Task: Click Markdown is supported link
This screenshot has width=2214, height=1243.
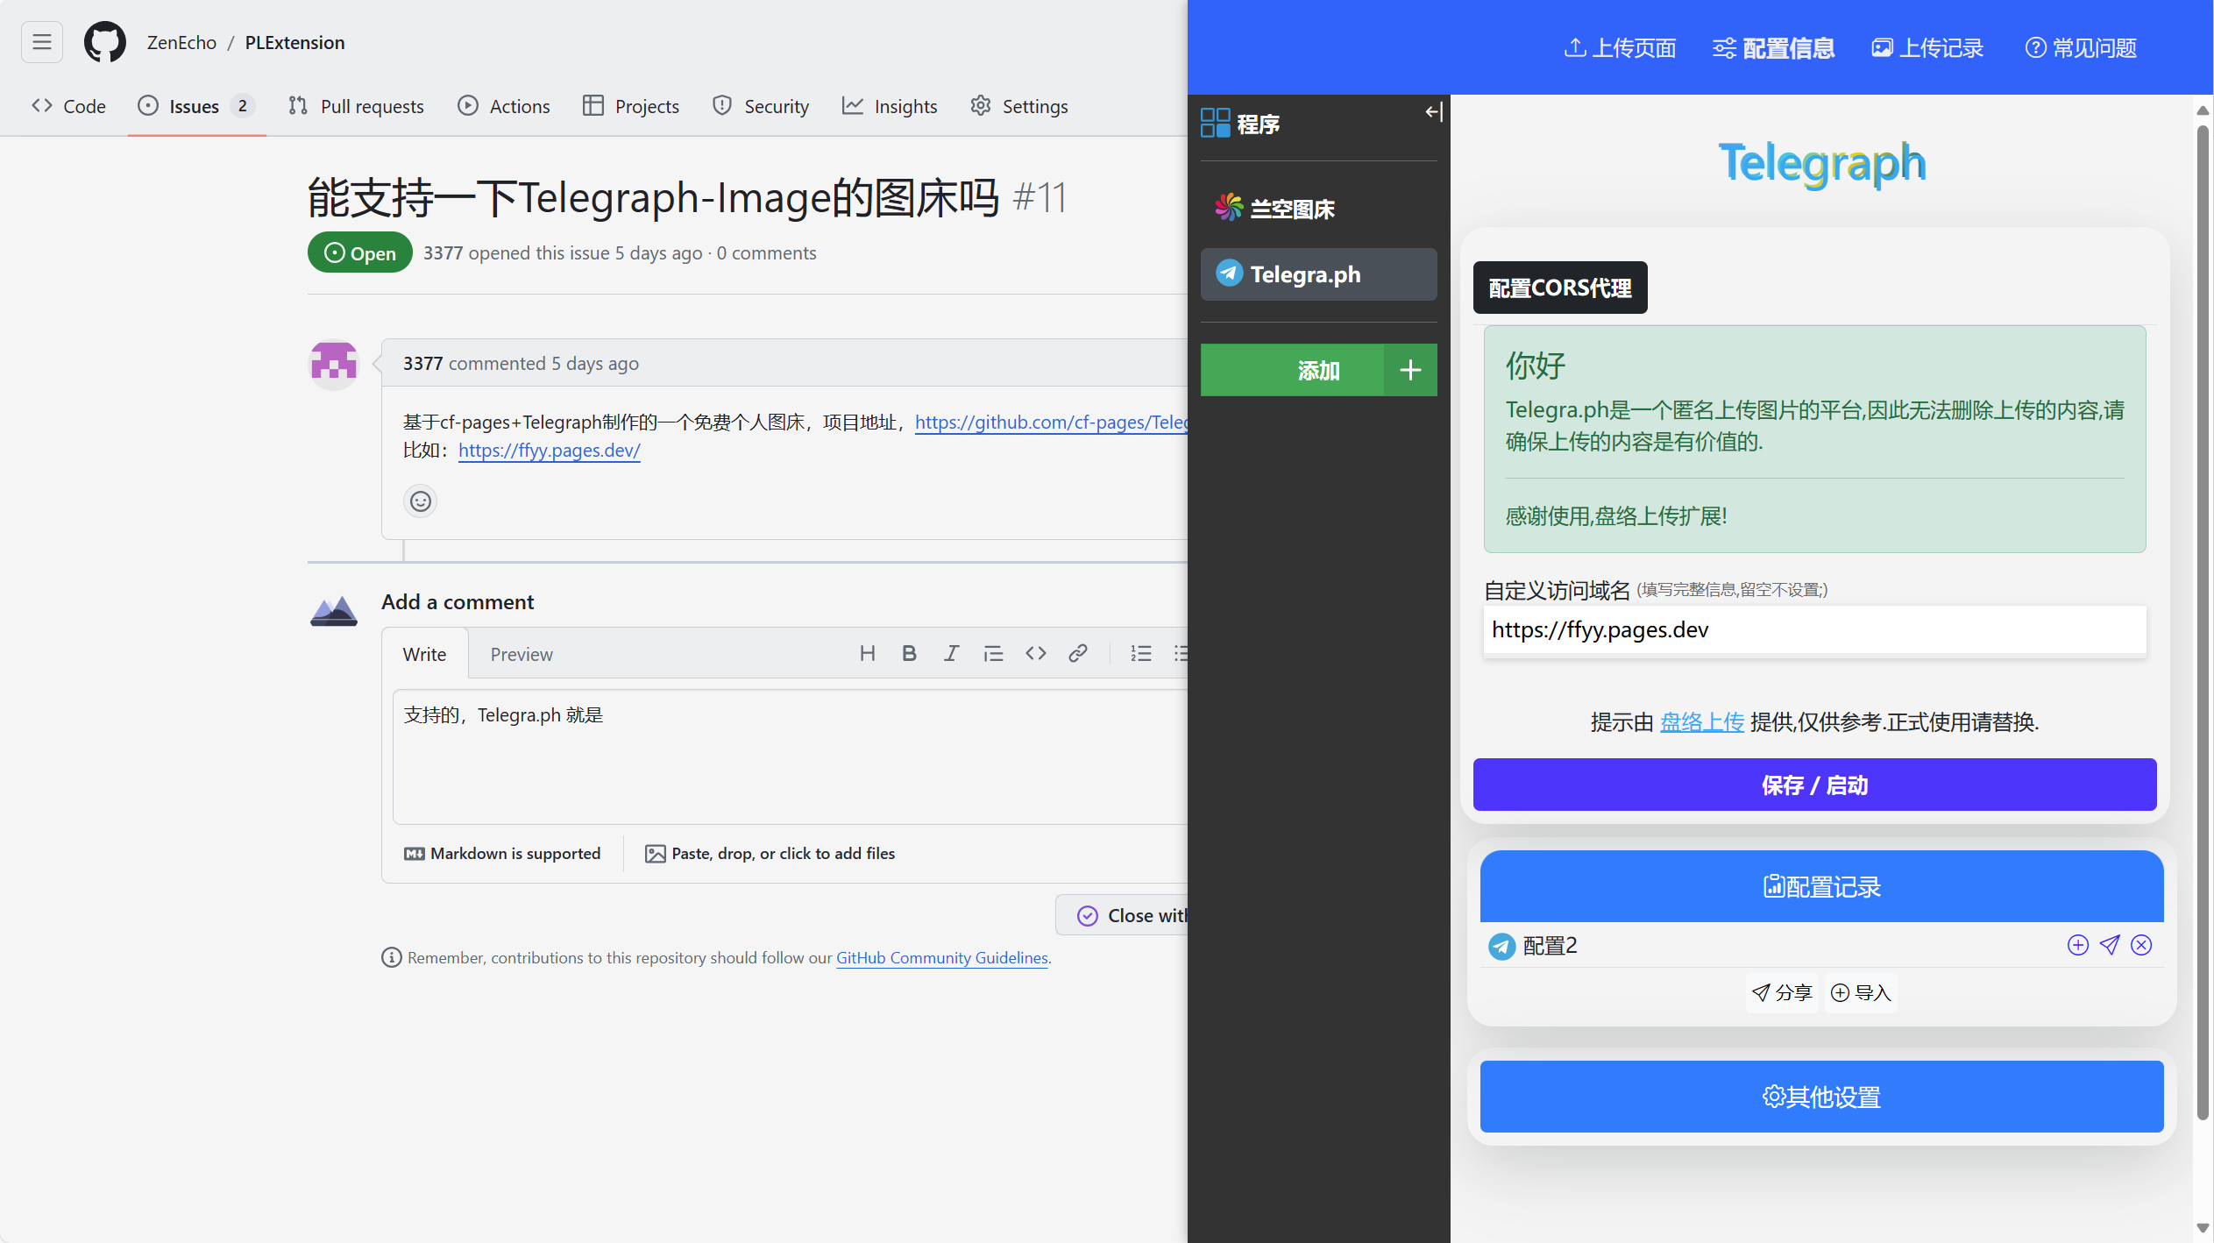Action: click(x=502, y=854)
